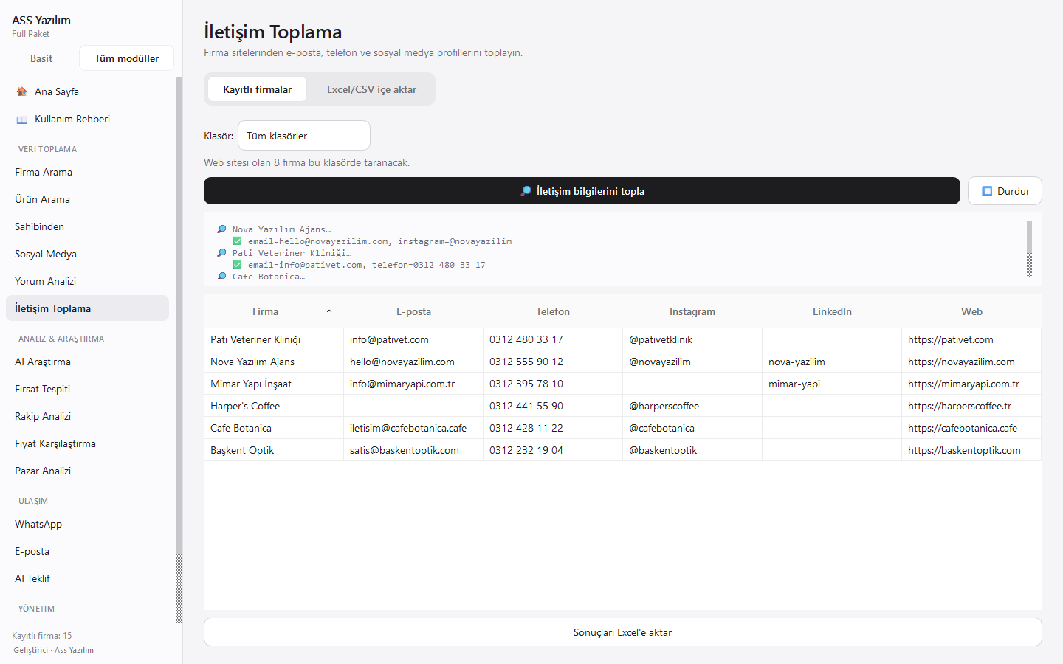The image size is (1063, 664).
Task: Click the magnifier icon next to Pati Veteriner Kliniği log line
Action: [221, 253]
